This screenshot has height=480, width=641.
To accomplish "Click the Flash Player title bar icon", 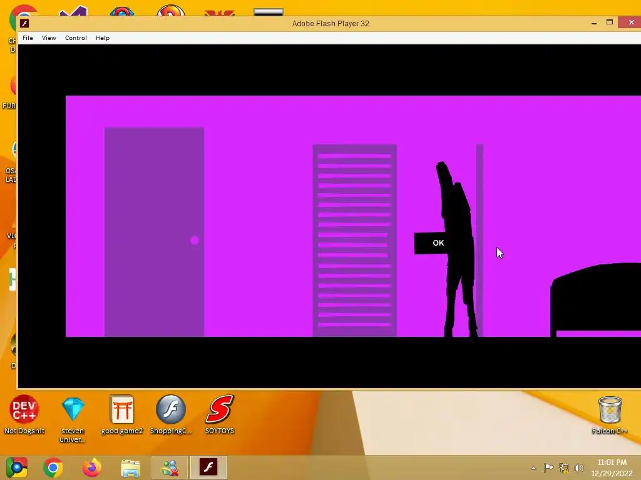I will click(x=24, y=23).
